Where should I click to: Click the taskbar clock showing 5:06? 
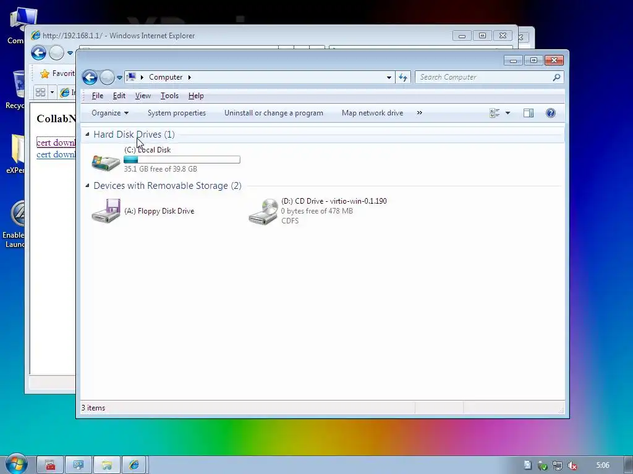pyautogui.click(x=603, y=465)
